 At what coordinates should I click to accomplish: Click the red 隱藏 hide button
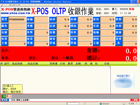[134, 100]
